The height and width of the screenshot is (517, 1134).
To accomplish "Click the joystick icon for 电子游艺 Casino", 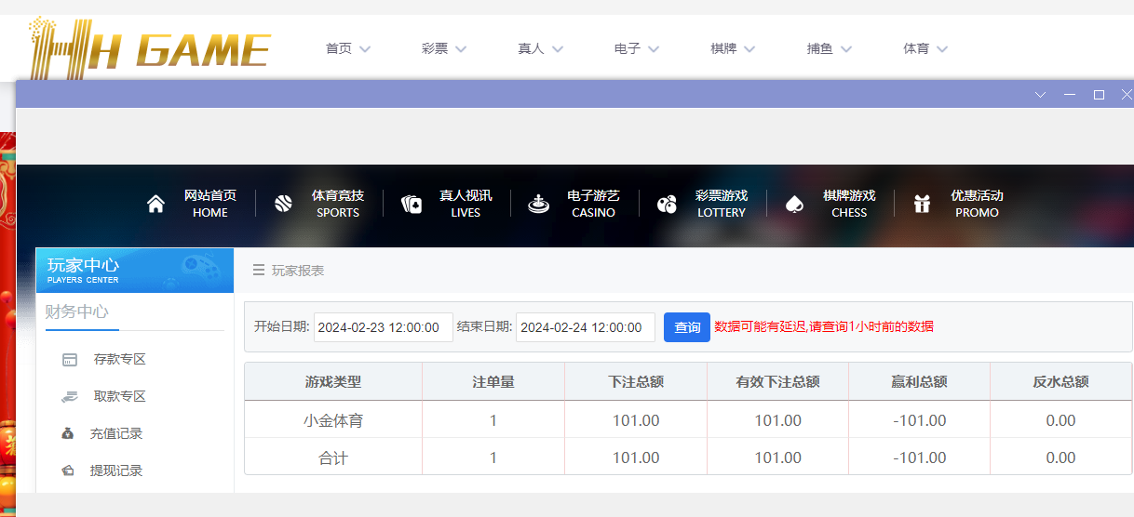I will [x=538, y=205].
